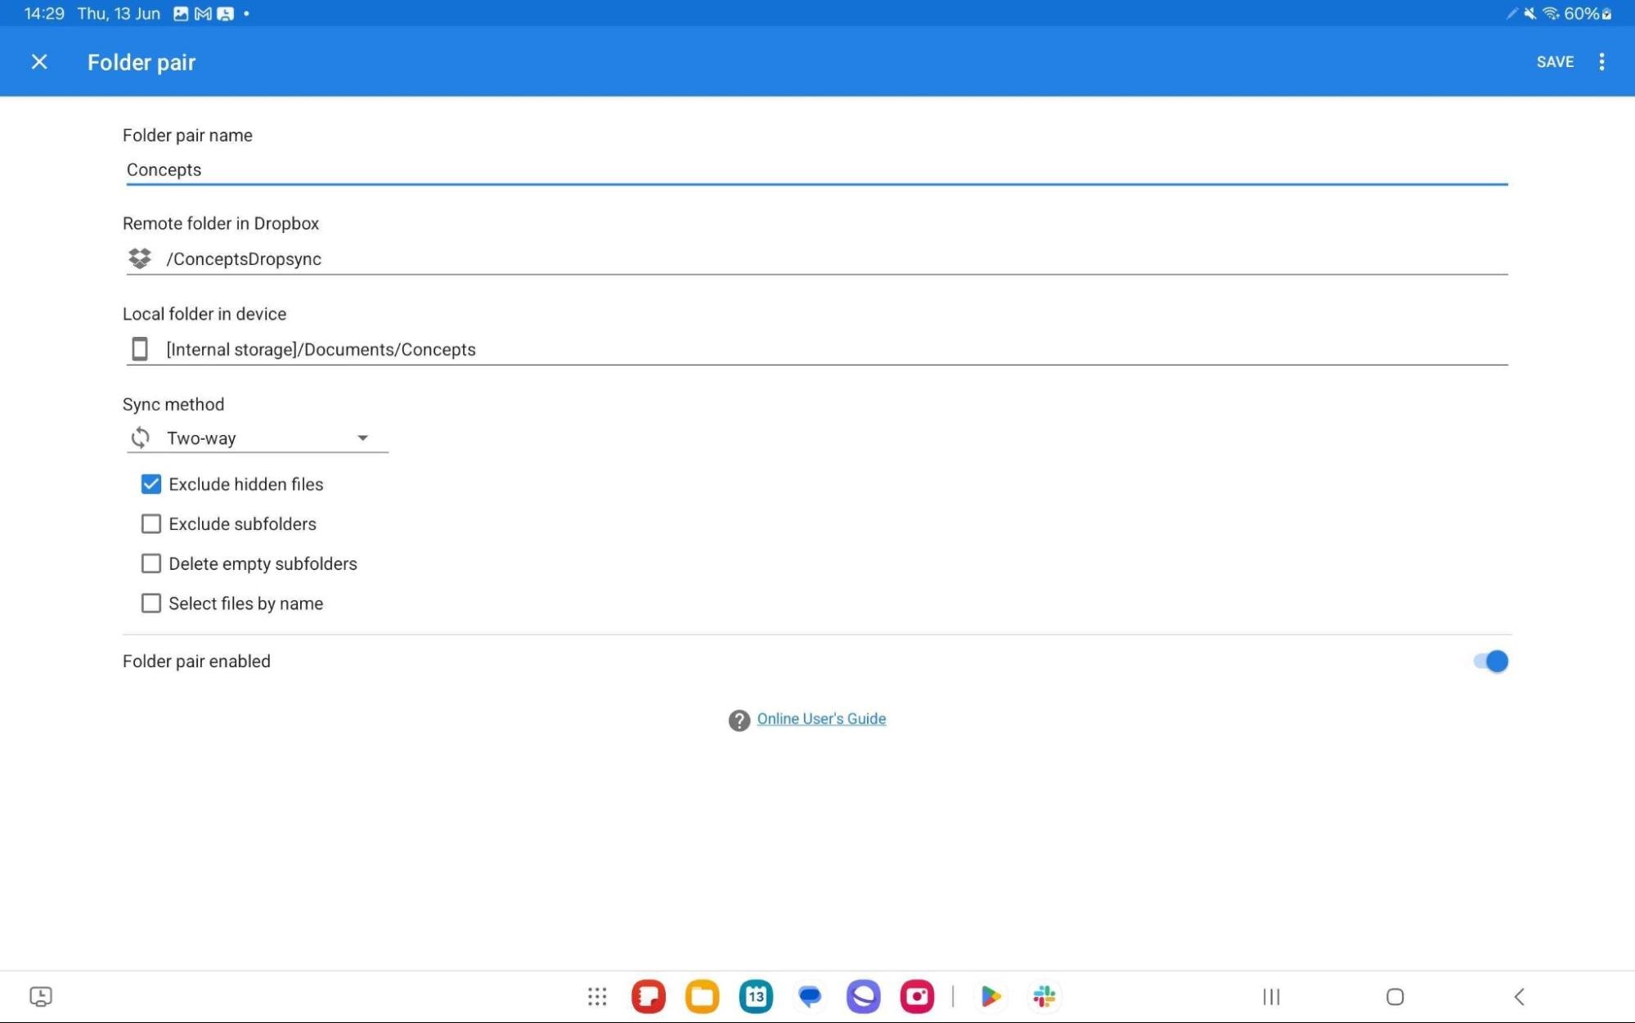Image resolution: width=1635 pixels, height=1023 pixels.
Task: Check Exclude subfolders
Action: point(150,523)
